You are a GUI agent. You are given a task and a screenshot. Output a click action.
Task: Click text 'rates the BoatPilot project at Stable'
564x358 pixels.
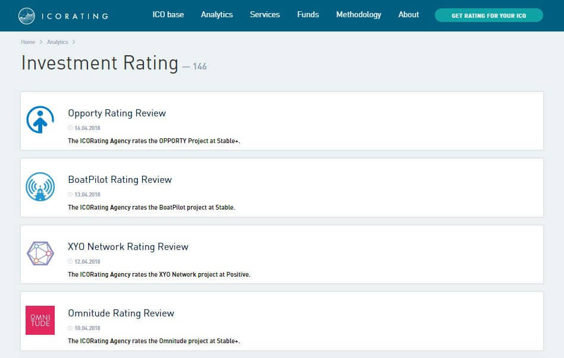point(183,207)
